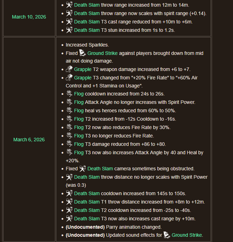Click the Grapple icon in the T3 changed line
This screenshot has width=233, height=242.
69,77
